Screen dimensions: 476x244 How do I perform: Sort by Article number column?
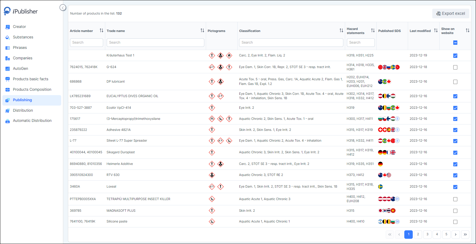point(101,31)
